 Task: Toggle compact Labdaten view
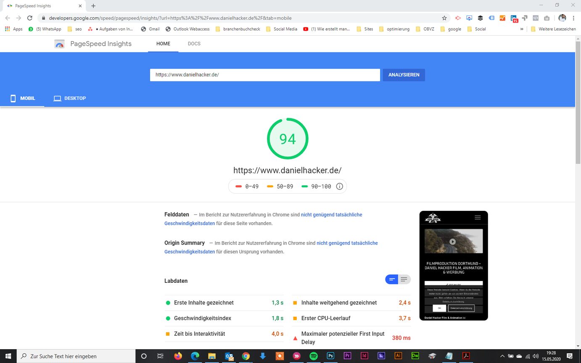coord(392,279)
